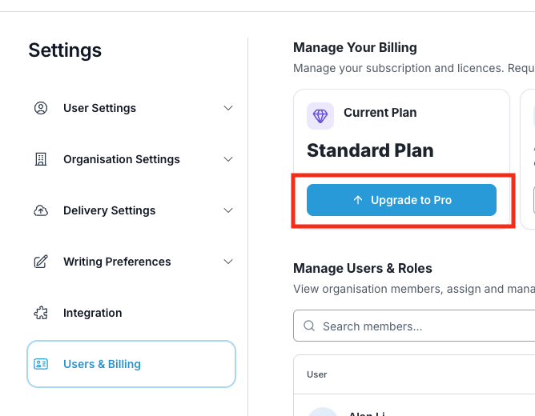Image resolution: width=535 pixels, height=416 pixels.
Task: Click the Upgrade to Pro button
Action: pos(401,200)
